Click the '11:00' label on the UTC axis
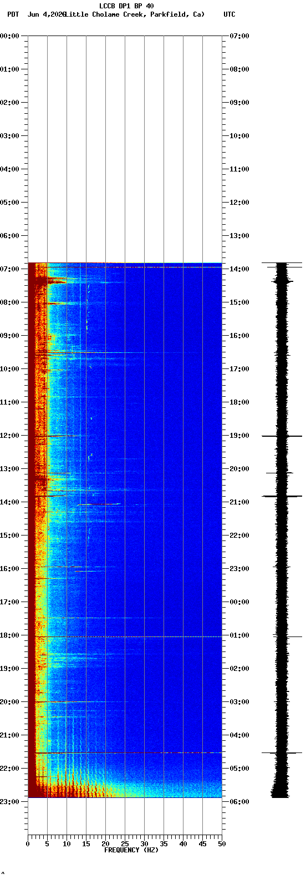Image resolution: width=306 pixels, height=879 pixels. [x=239, y=169]
